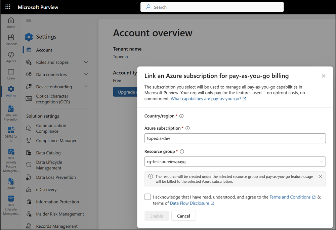The image size is (336, 230).
Task: Open the Resource group dropdown
Action: point(235,162)
